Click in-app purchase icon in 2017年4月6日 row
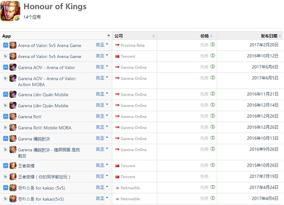Viewport: 284px width, 205px height. (212, 198)
